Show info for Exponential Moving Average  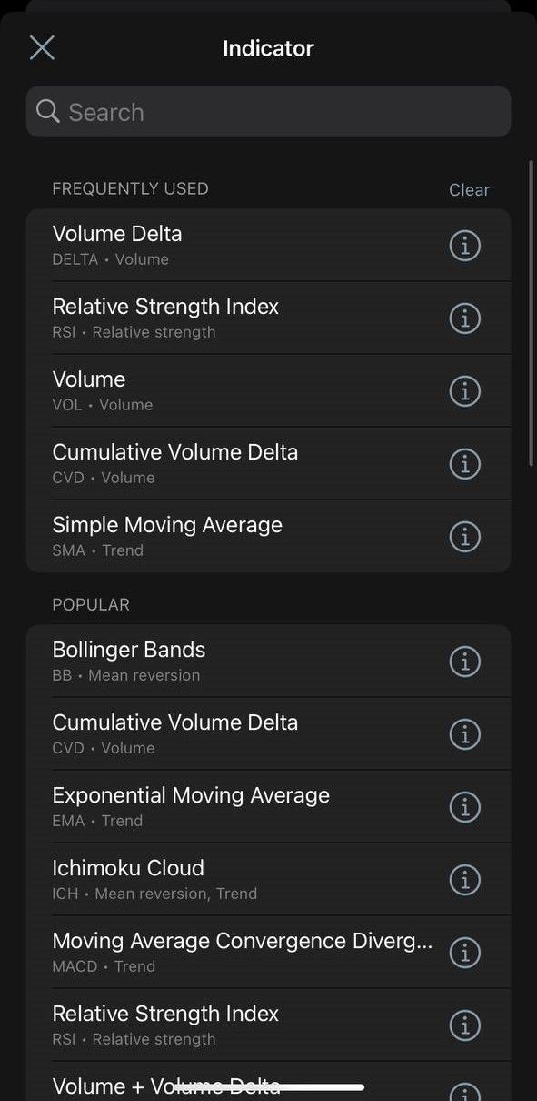coord(464,806)
